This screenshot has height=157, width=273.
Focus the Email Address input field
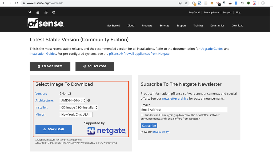[x=184, y=110]
